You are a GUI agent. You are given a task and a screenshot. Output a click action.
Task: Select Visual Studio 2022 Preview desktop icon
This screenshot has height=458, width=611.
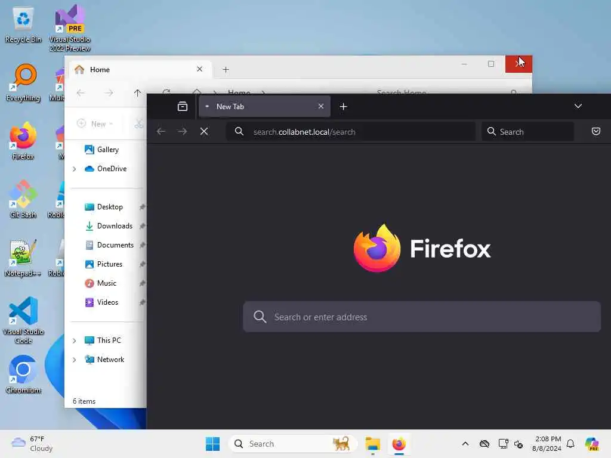pyautogui.click(x=70, y=28)
